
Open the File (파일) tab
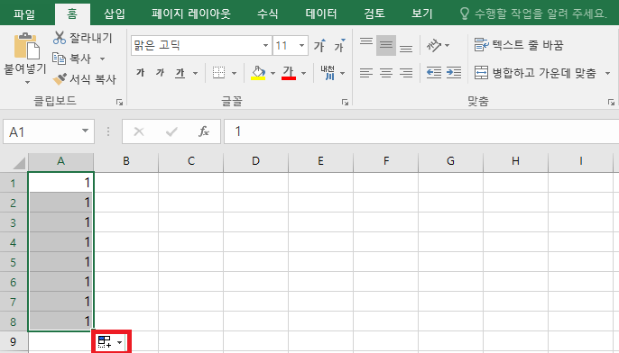(24, 14)
